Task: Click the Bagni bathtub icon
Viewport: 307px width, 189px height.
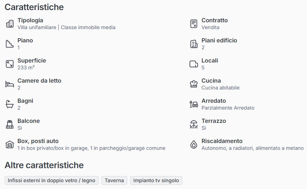Action: pos(10,104)
